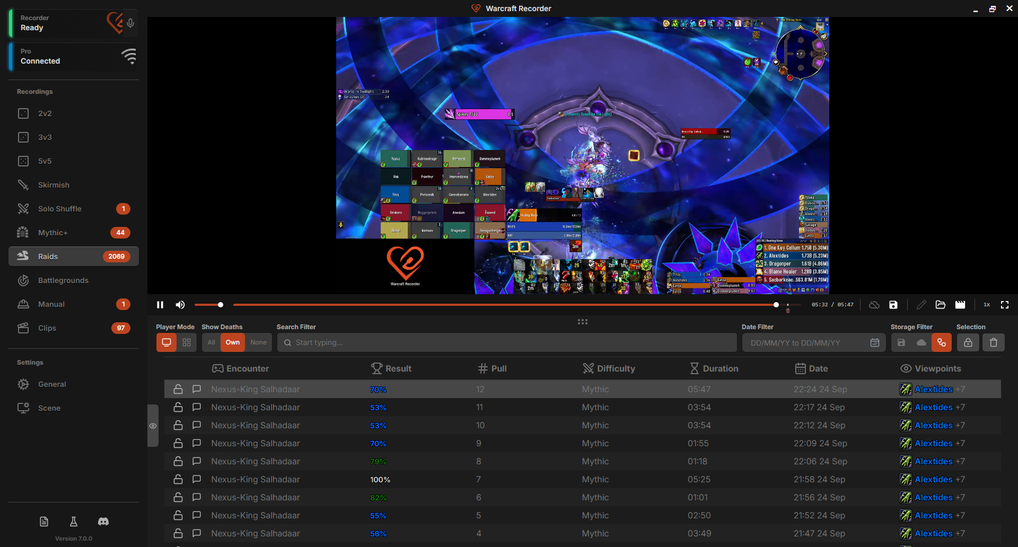The width and height of the screenshot is (1018, 547).
Task: Open the 3v3 recordings category
Action: click(74, 137)
